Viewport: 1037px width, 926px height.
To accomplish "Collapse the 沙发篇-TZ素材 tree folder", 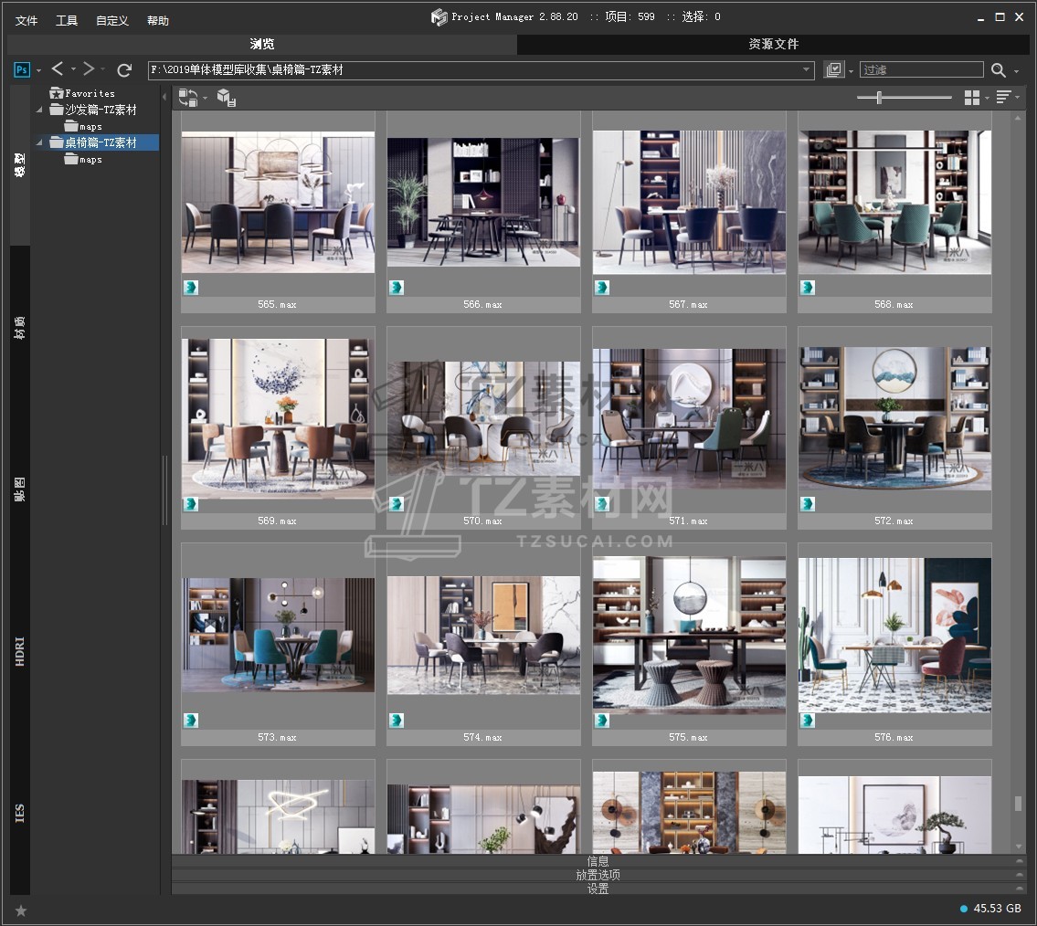I will click(39, 110).
